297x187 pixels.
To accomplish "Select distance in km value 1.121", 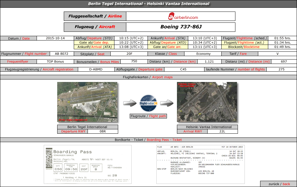I will point(209,61).
